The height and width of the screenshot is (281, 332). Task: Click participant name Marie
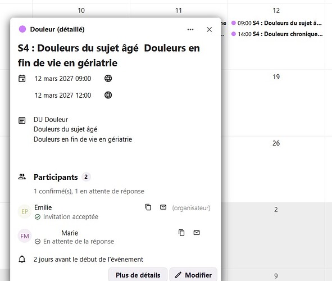[x=70, y=233]
